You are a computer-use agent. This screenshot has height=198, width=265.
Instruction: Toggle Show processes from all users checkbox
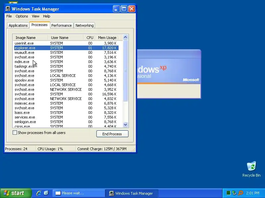click(x=15, y=133)
